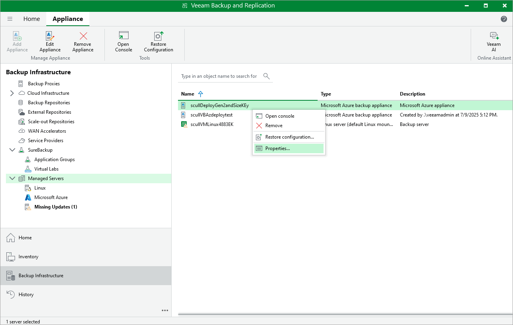
Task: Collapse the SureBackup tree node
Action: 12,150
